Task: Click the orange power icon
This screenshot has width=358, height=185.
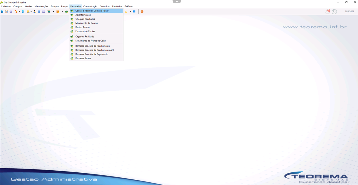Action: [x=142, y=11]
